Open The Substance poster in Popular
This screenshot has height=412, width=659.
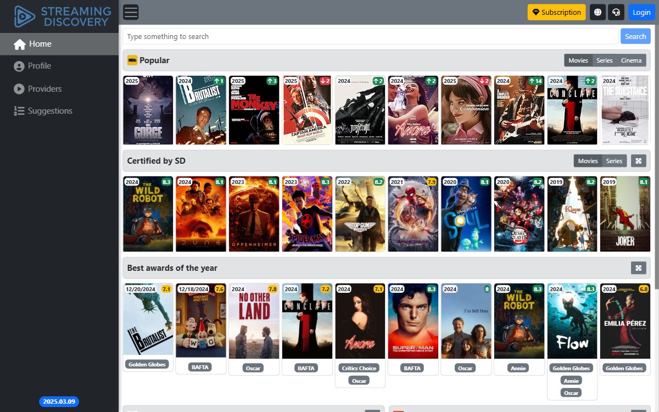click(625, 110)
